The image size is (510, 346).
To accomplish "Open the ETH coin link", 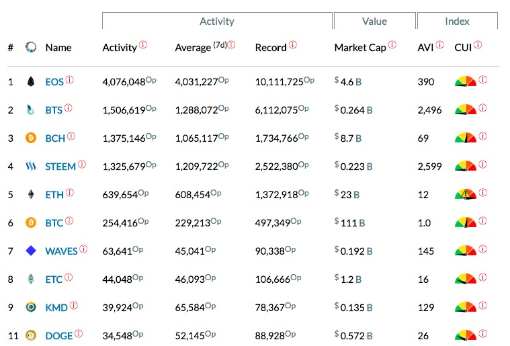I will pyautogui.click(x=54, y=195).
